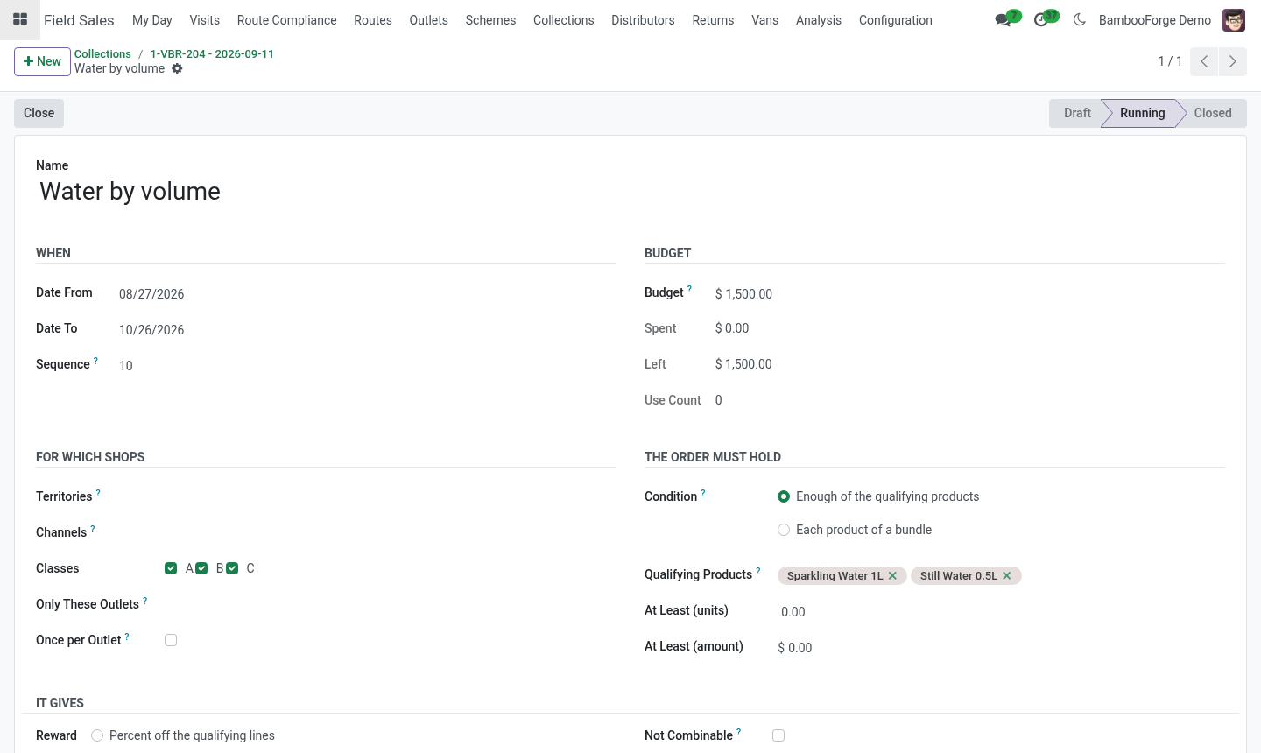This screenshot has height=753, width=1261.
Task: Go to next record arrow
Action: tap(1232, 61)
